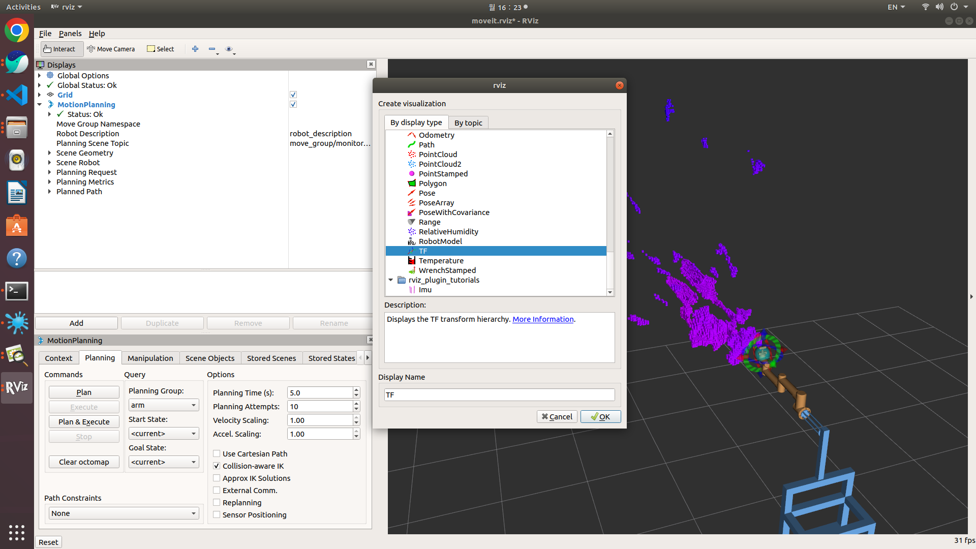Select the Interact tool in toolbar
The width and height of the screenshot is (976, 549).
59,49
